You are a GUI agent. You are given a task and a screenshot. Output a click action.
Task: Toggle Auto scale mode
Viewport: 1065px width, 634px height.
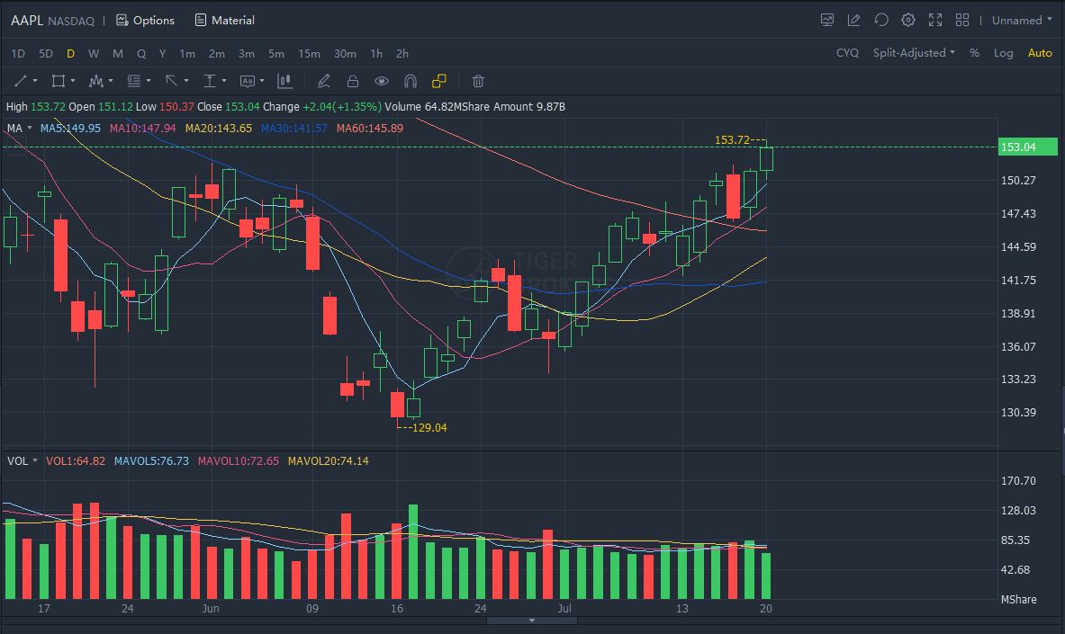[x=1040, y=53]
